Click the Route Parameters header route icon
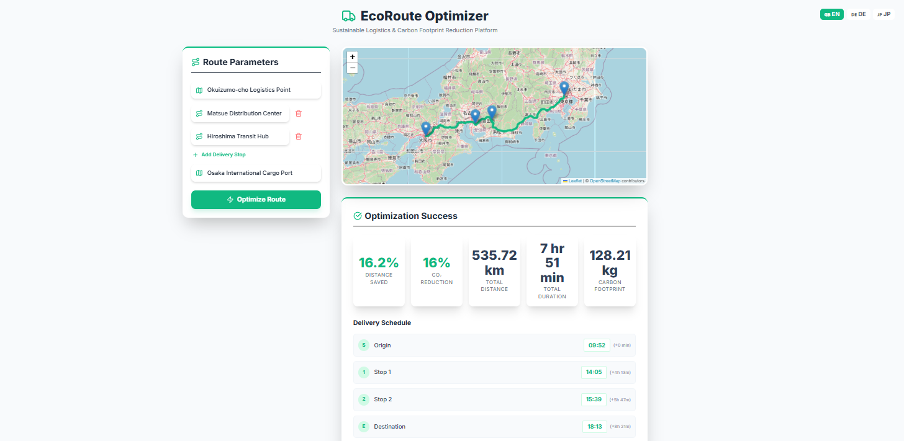904x441 pixels. (x=195, y=62)
